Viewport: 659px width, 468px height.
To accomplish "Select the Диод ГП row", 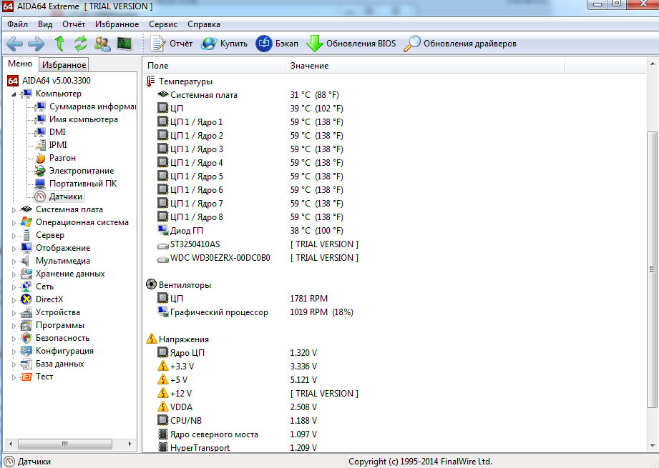I will coord(394,231).
